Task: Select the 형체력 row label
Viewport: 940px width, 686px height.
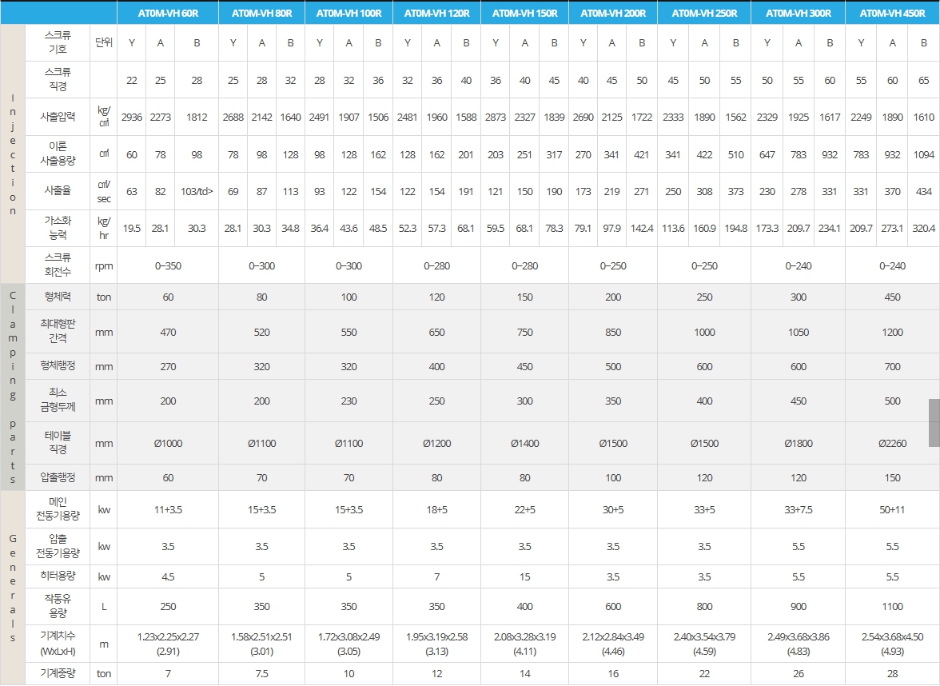Action: (x=57, y=297)
